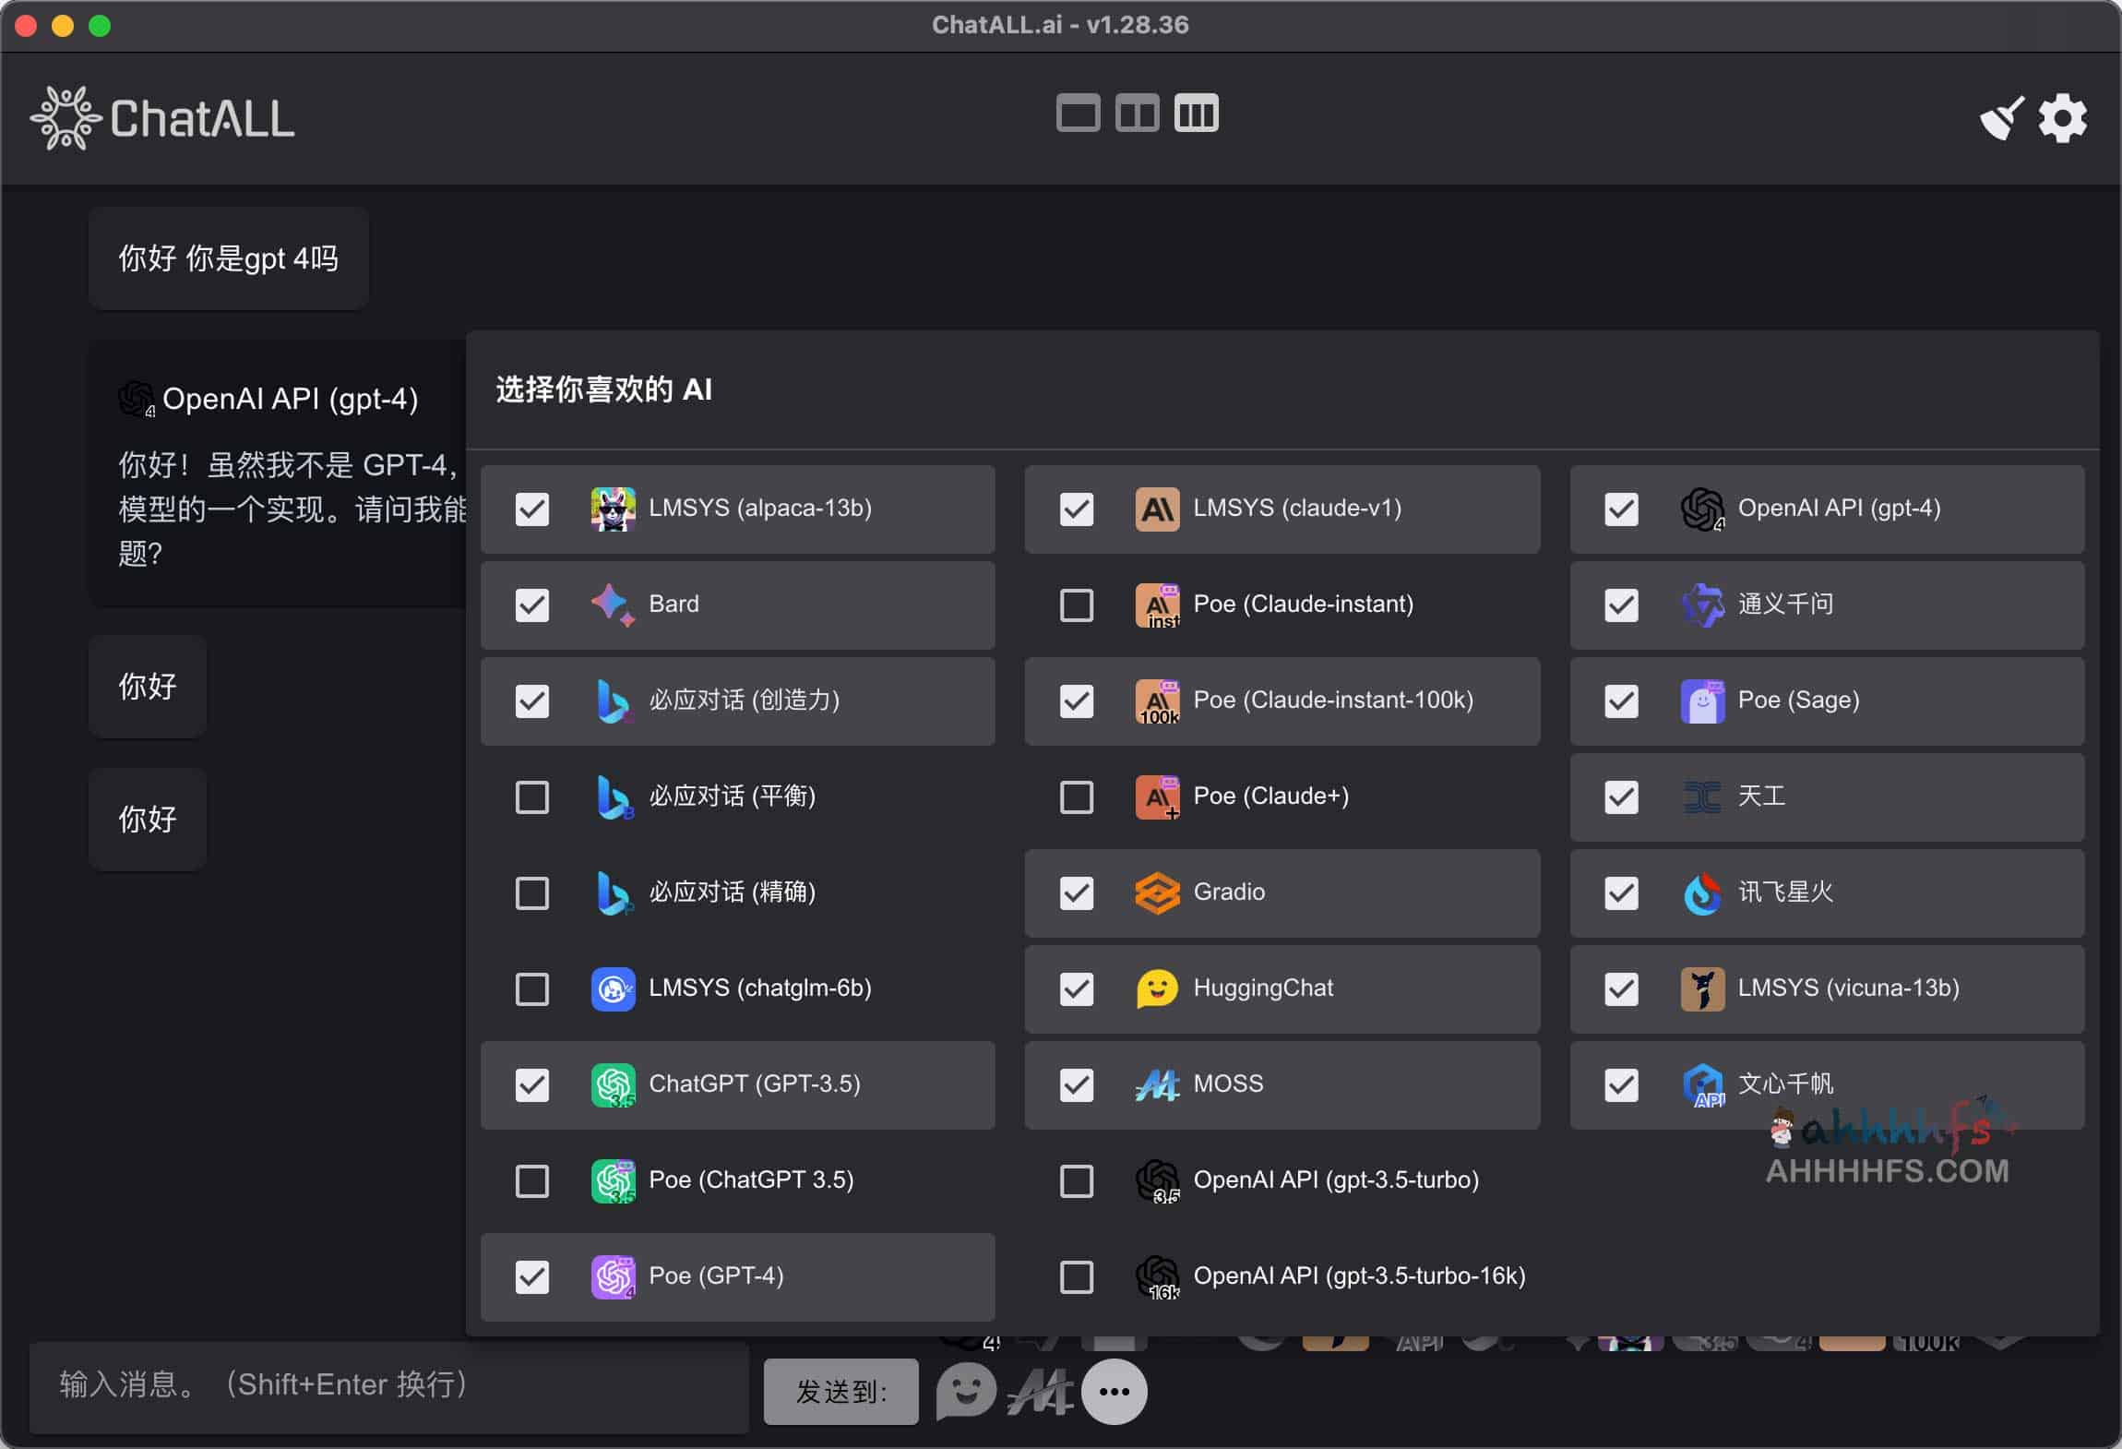Click the ChatALL logo

pos(161,118)
